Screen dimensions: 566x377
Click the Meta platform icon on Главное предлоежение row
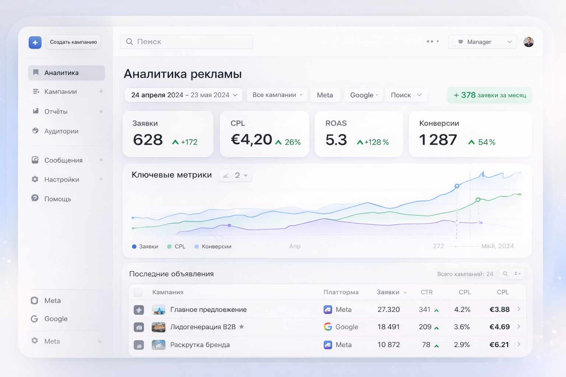[x=328, y=310]
